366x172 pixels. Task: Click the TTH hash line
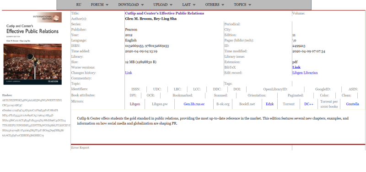point(36,125)
